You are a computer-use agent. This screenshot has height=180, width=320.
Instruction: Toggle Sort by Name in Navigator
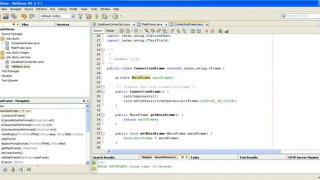point(21,169)
